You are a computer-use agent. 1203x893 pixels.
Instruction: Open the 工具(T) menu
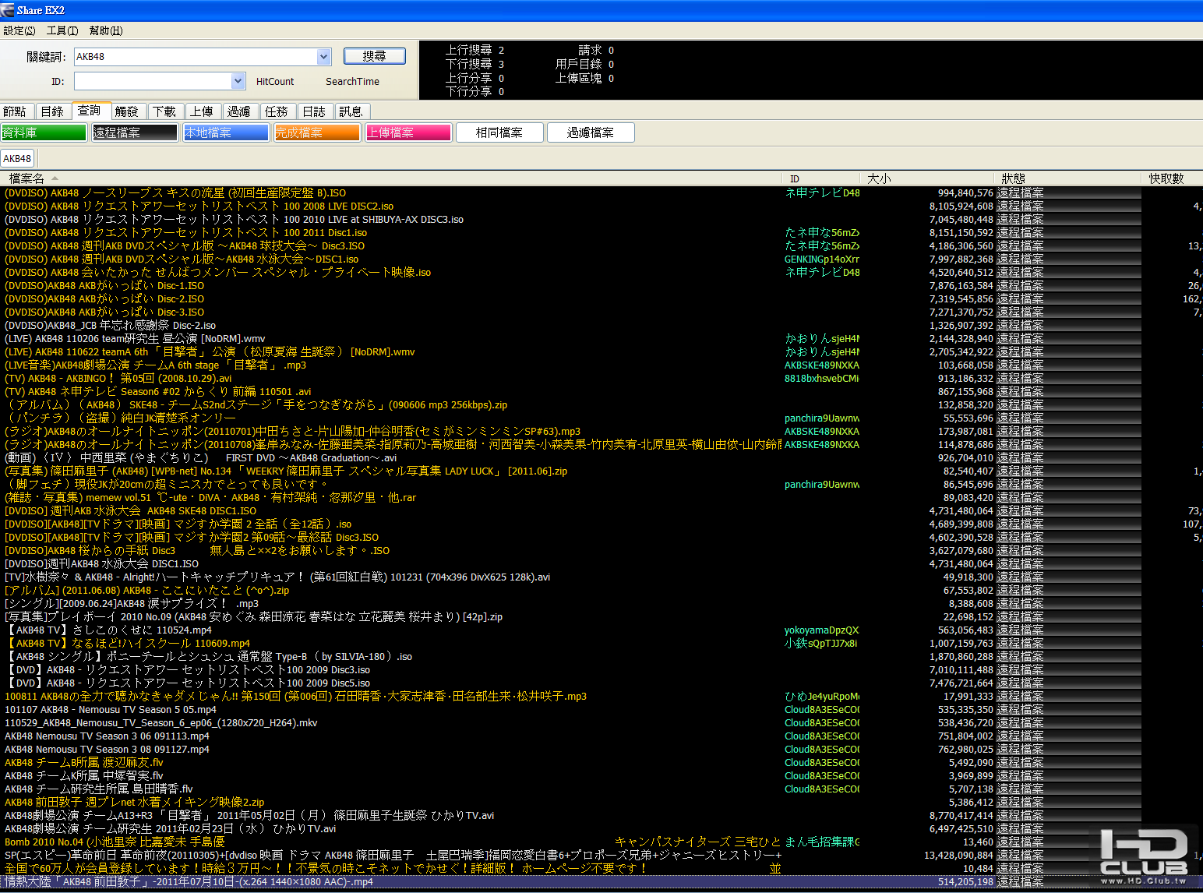(x=62, y=30)
